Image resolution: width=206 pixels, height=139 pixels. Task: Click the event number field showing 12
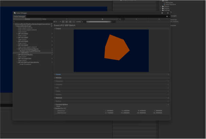tap(121, 19)
